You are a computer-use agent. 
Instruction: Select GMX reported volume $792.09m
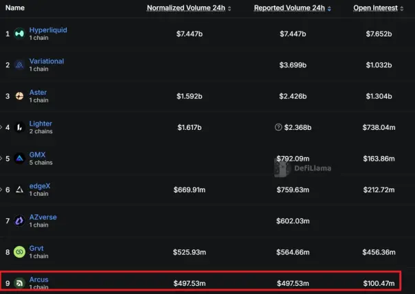pyautogui.click(x=293, y=159)
